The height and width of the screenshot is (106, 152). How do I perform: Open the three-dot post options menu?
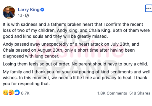click(x=149, y=8)
